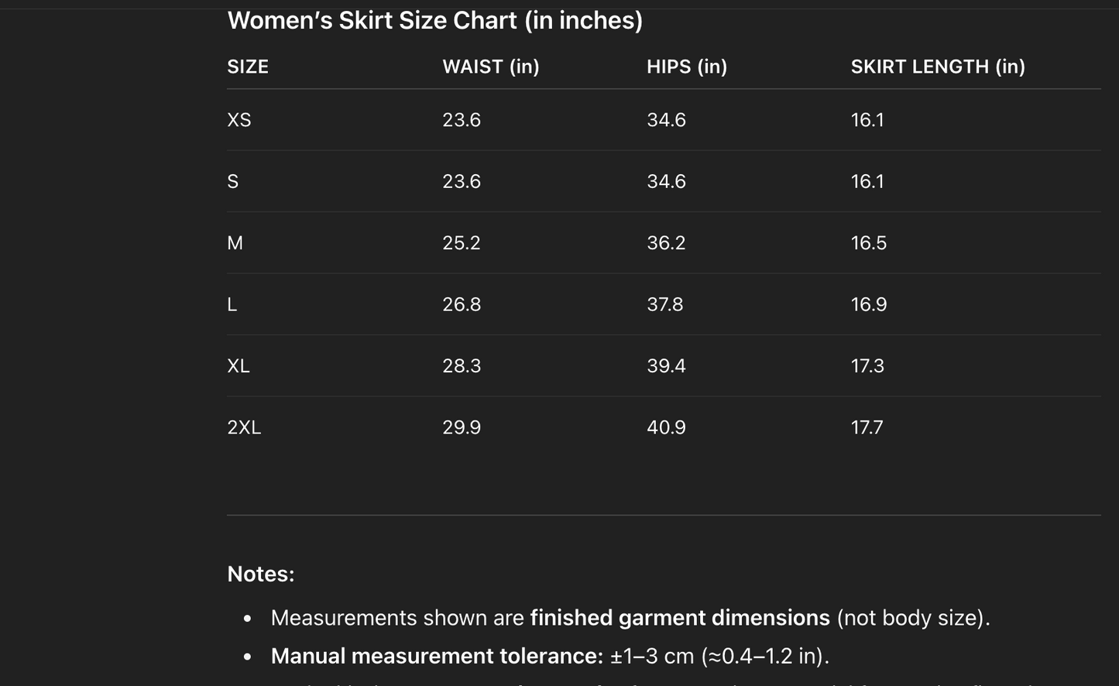Click hips value 37.8 for size L
The width and height of the screenshot is (1119, 686).
coord(665,305)
